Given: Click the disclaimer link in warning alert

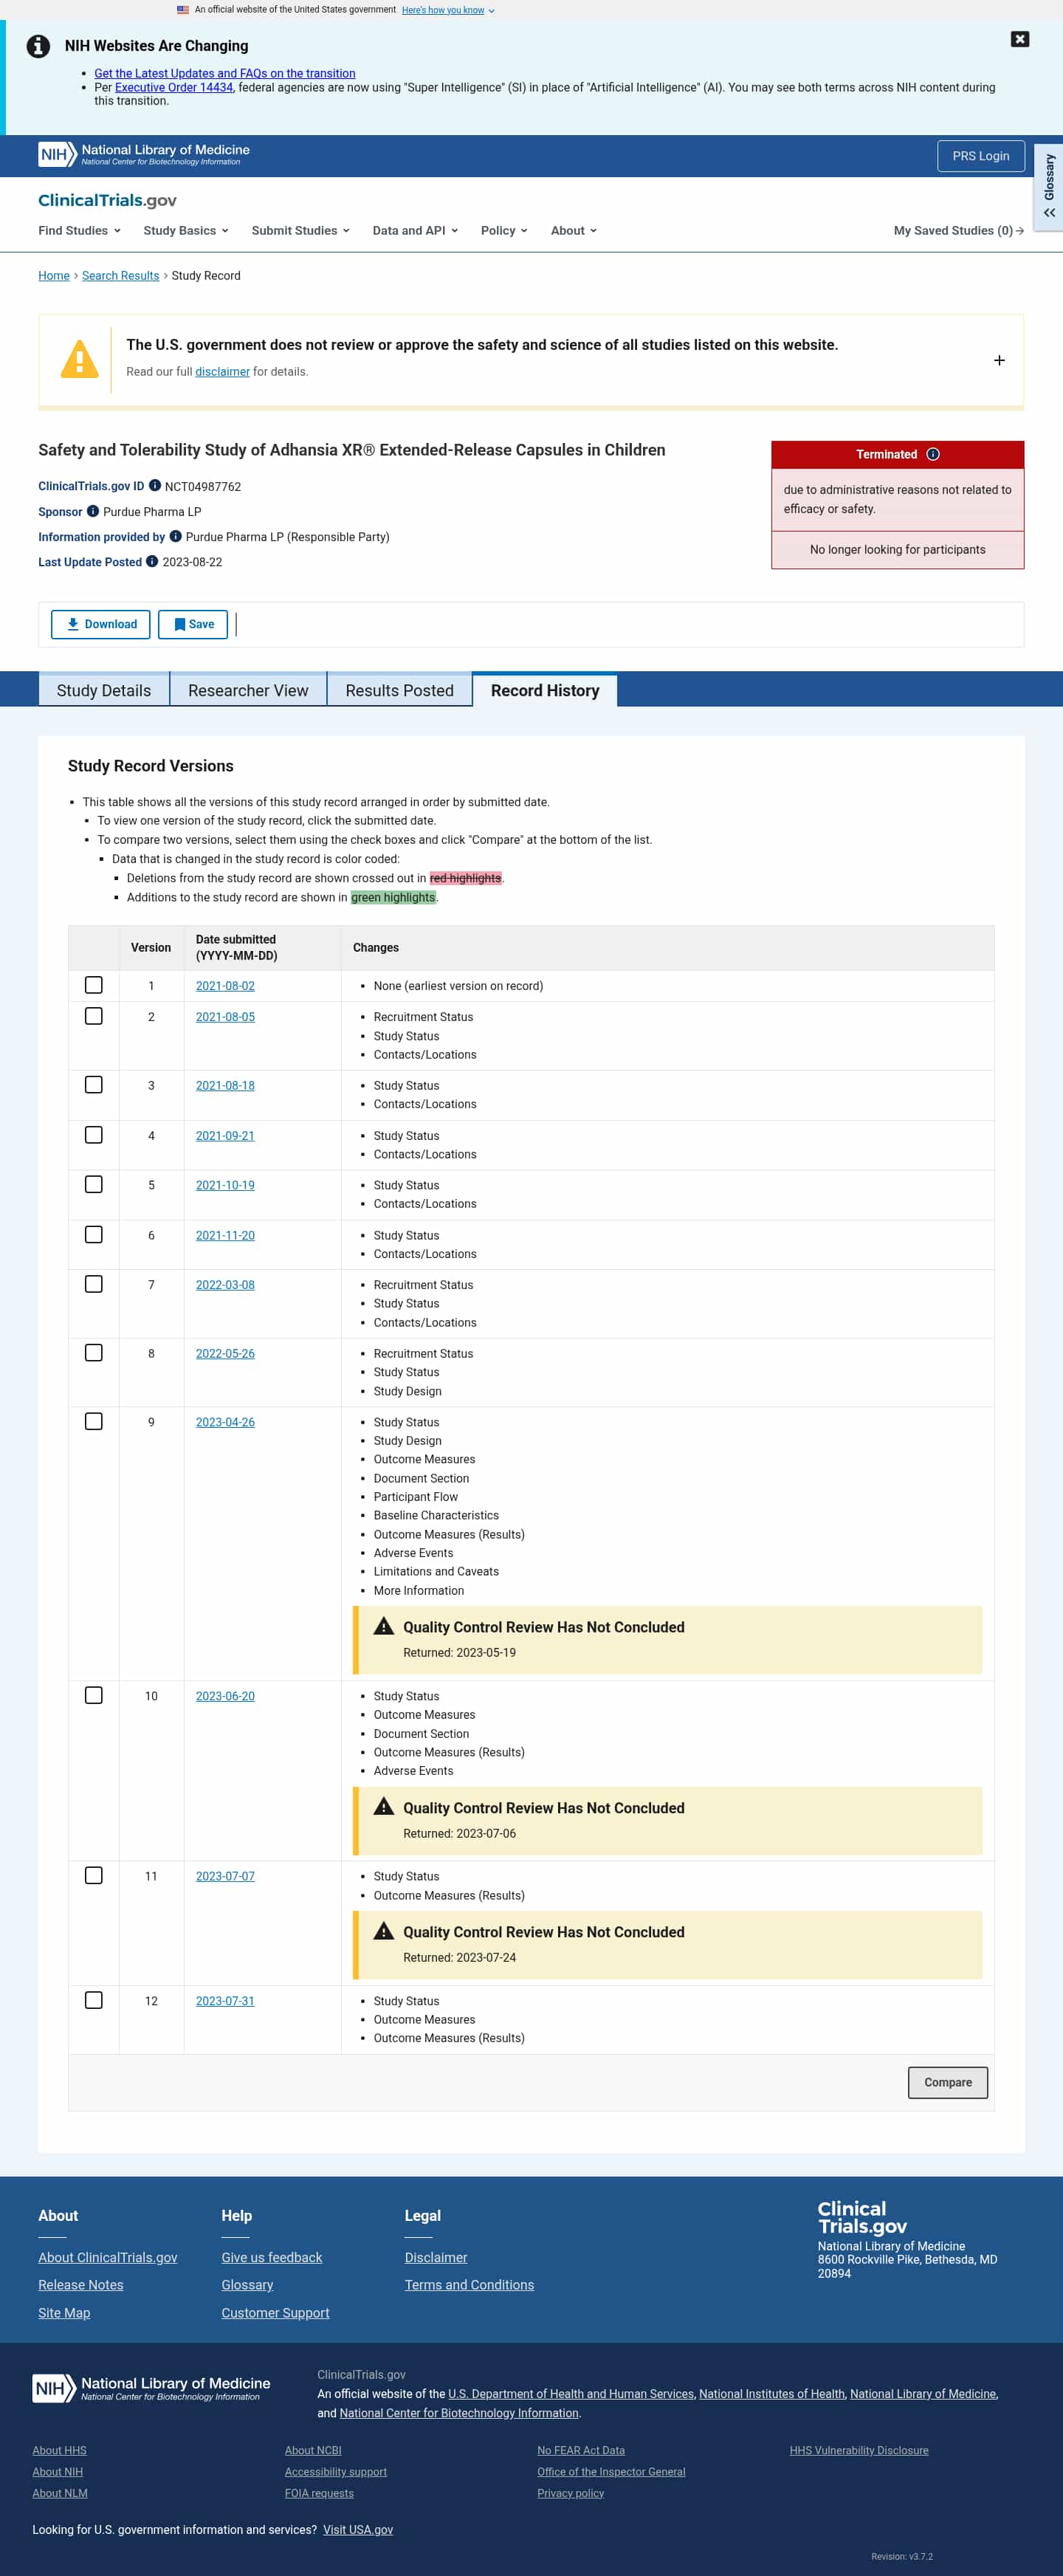Looking at the screenshot, I should [x=222, y=371].
